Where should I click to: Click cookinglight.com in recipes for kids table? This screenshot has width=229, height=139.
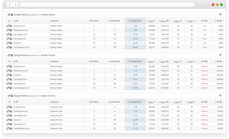pyautogui.click(x=20, y=116)
